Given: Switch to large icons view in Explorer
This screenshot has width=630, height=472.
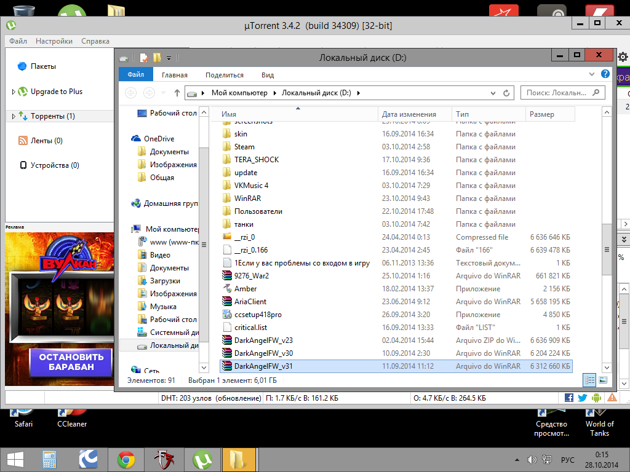Looking at the screenshot, I should [x=603, y=380].
